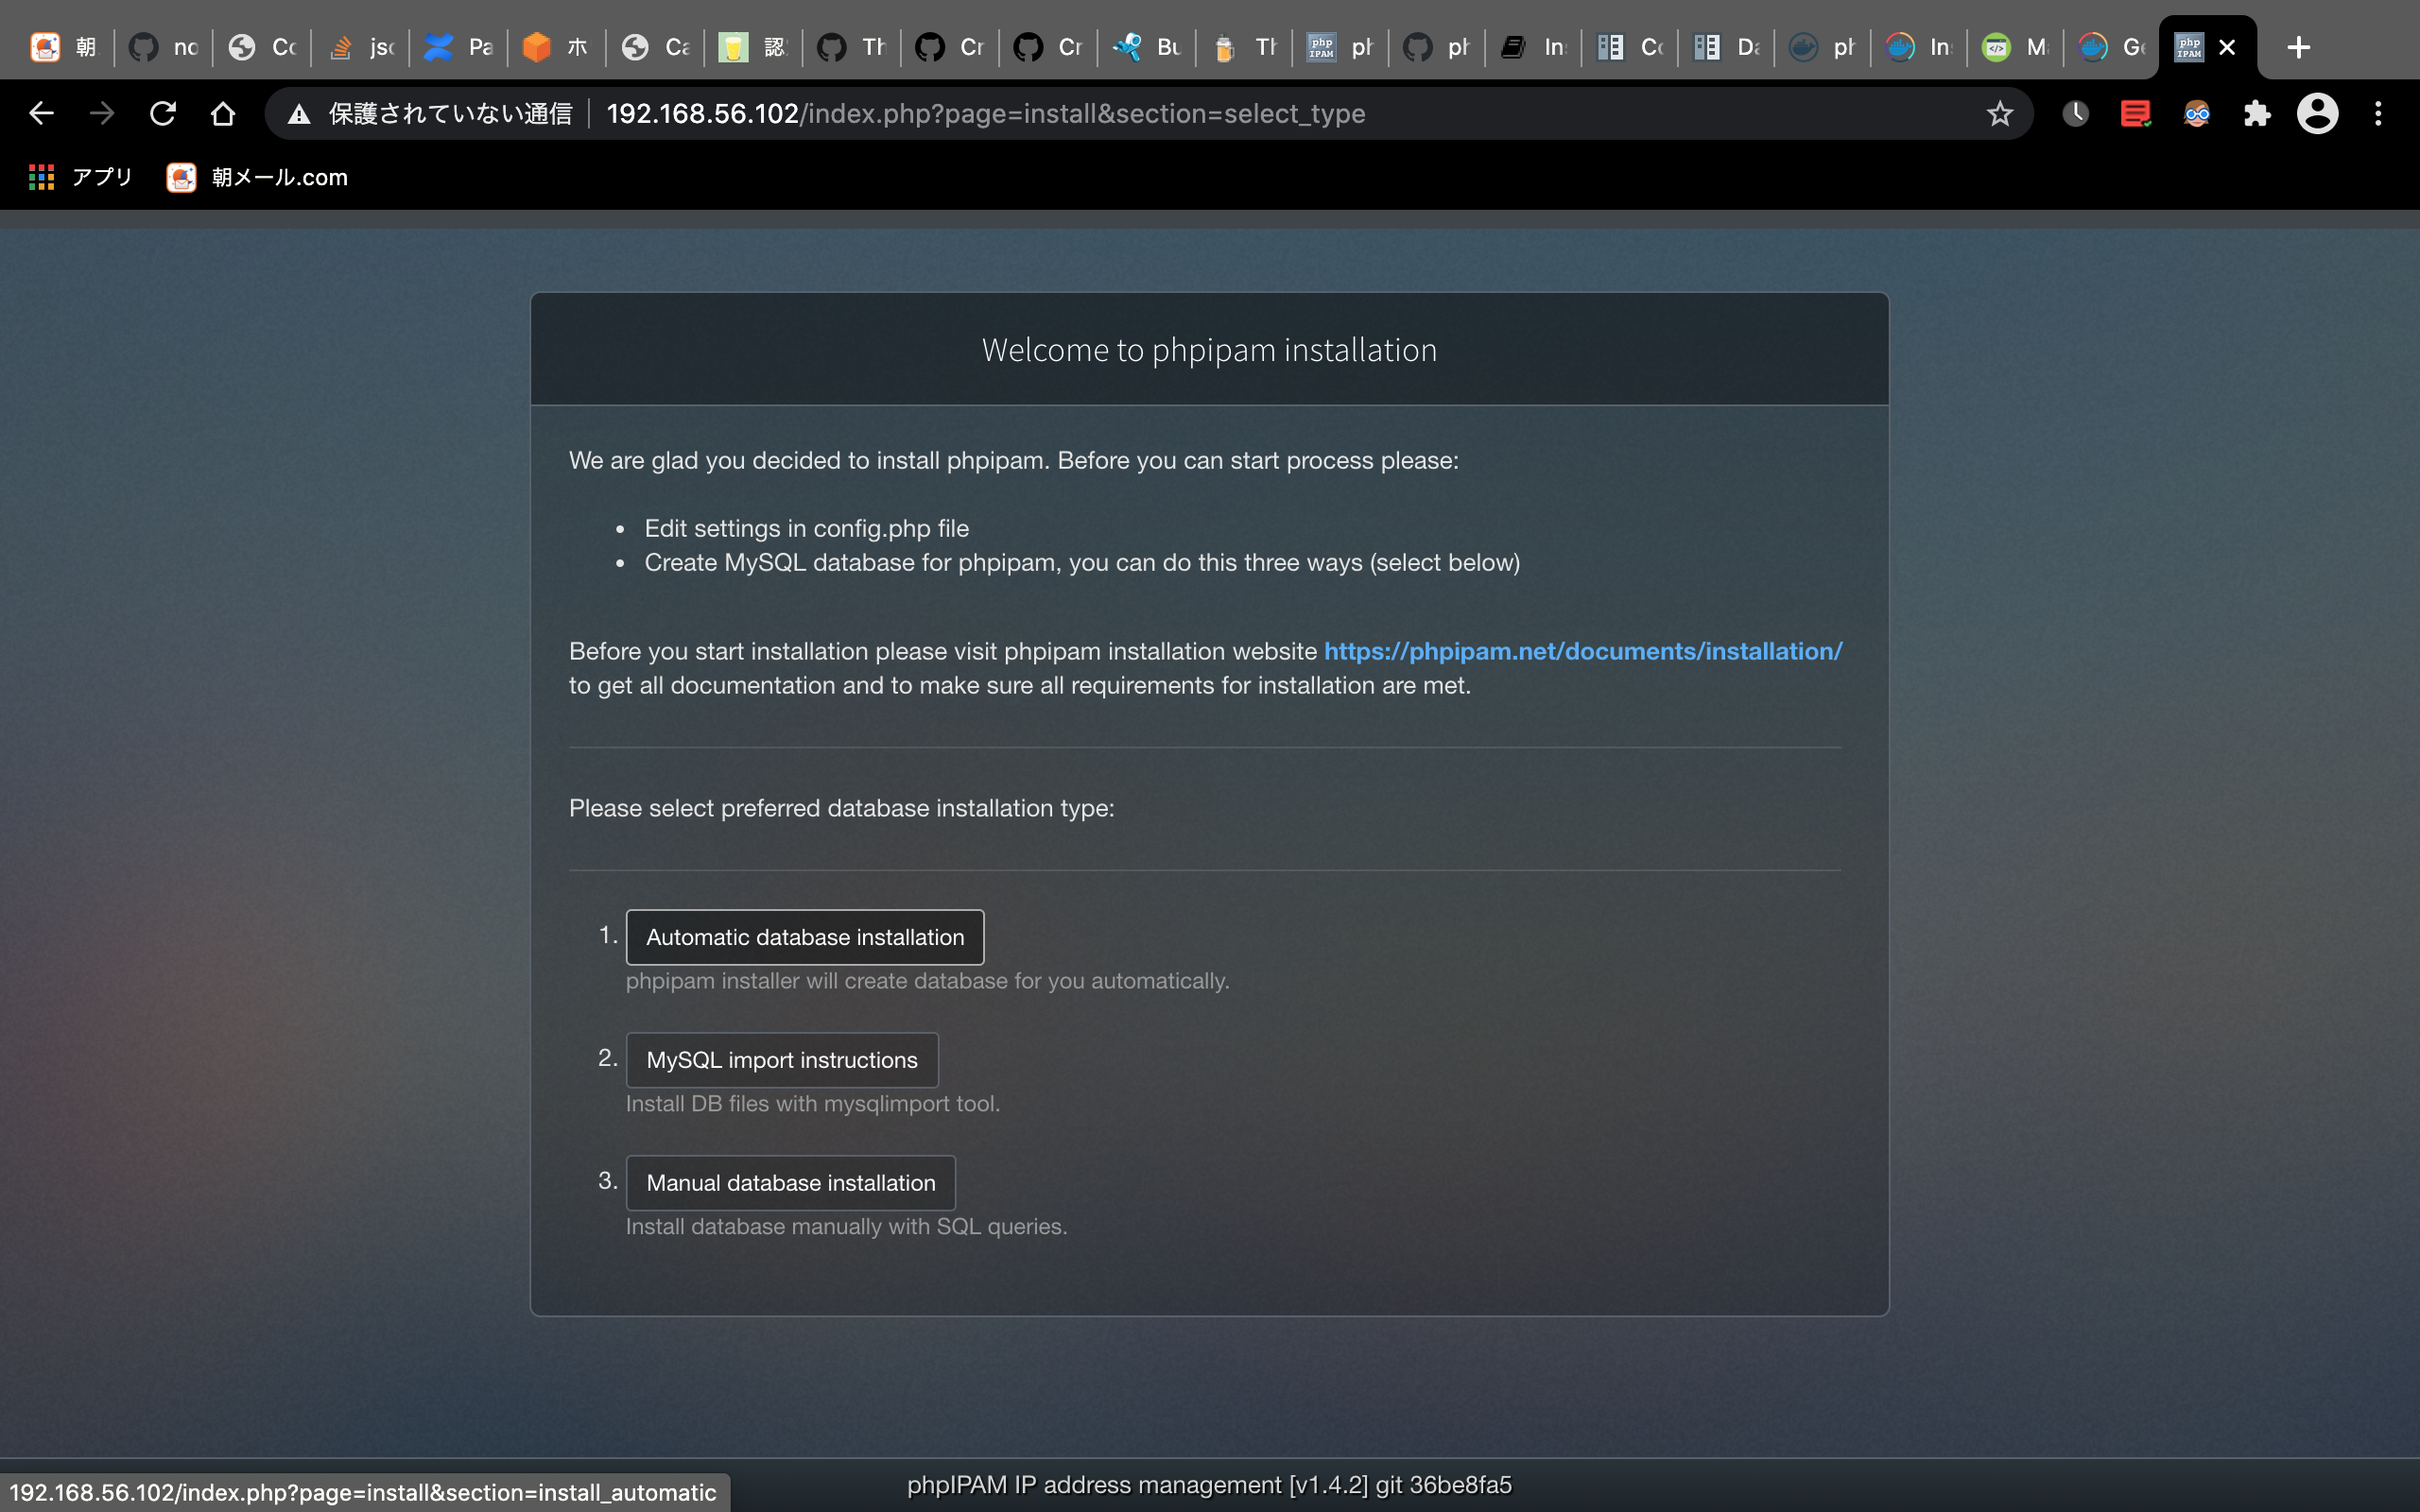Screen dimensions: 2420x1512
Task: Click MySQL import instructions button
Action: (782, 1060)
